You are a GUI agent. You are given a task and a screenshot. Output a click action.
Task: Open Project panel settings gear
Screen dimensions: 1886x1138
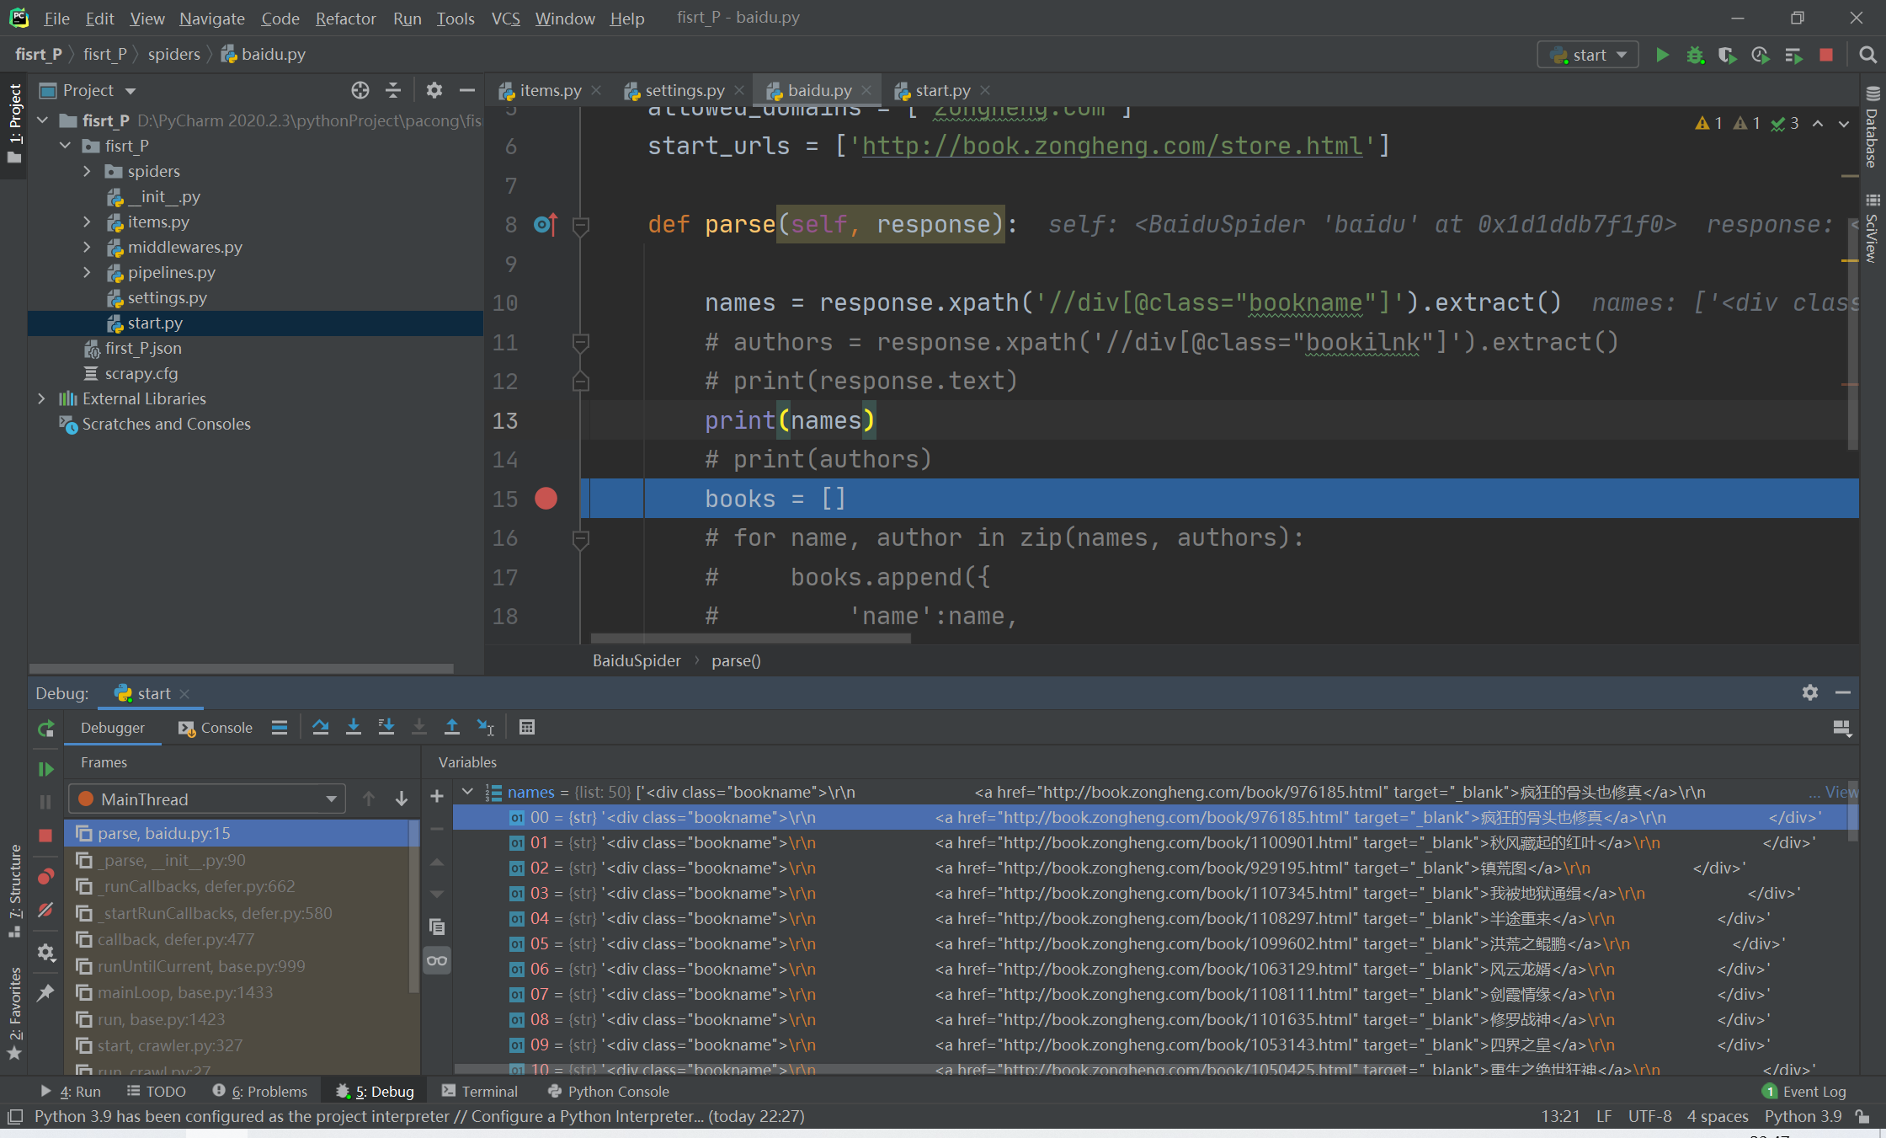434,90
